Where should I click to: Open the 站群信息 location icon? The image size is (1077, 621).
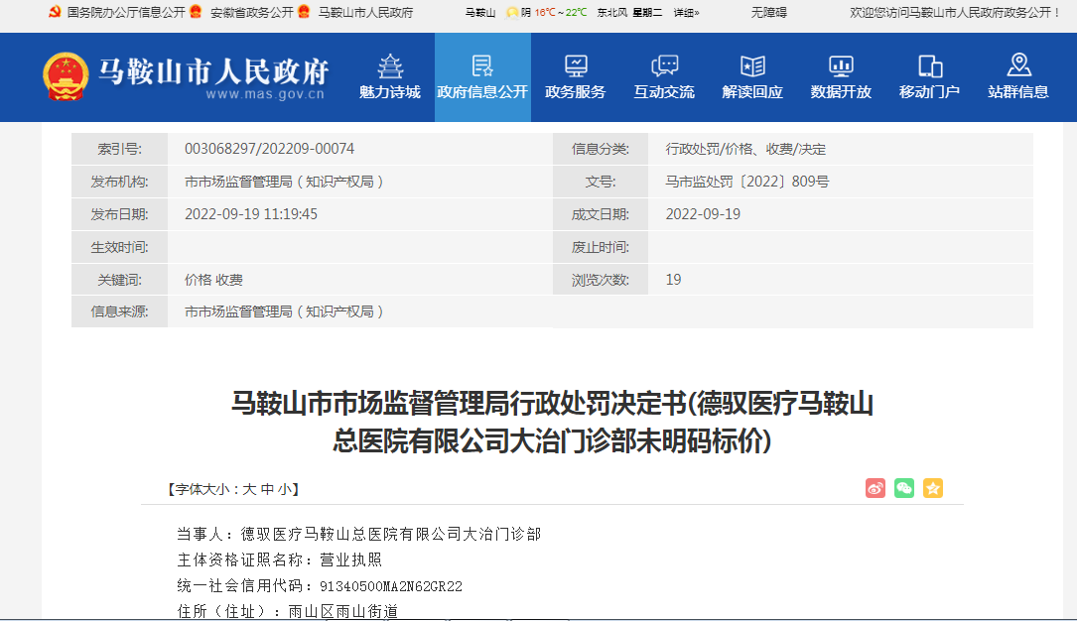tap(1018, 66)
